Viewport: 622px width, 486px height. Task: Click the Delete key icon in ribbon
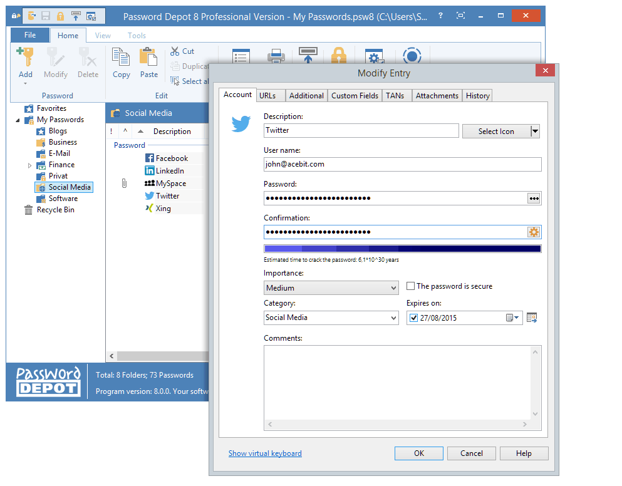click(x=87, y=57)
